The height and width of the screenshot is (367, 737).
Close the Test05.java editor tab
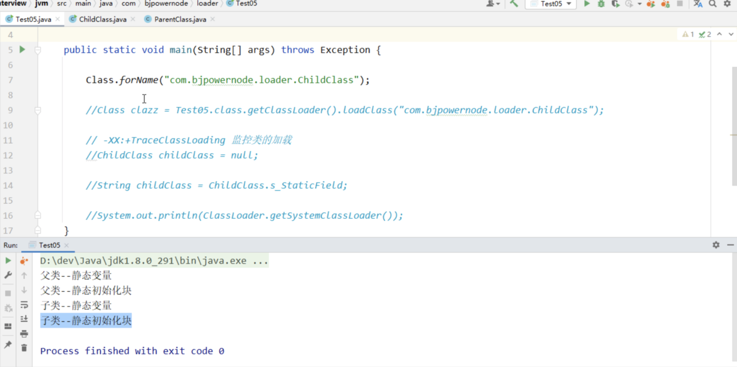tap(58, 19)
